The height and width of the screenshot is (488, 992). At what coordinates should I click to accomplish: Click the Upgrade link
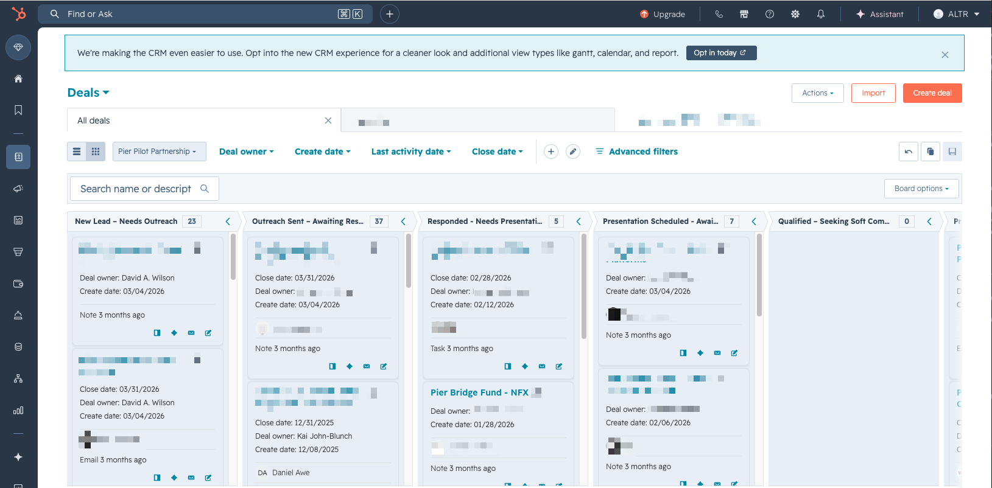click(663, 14)
